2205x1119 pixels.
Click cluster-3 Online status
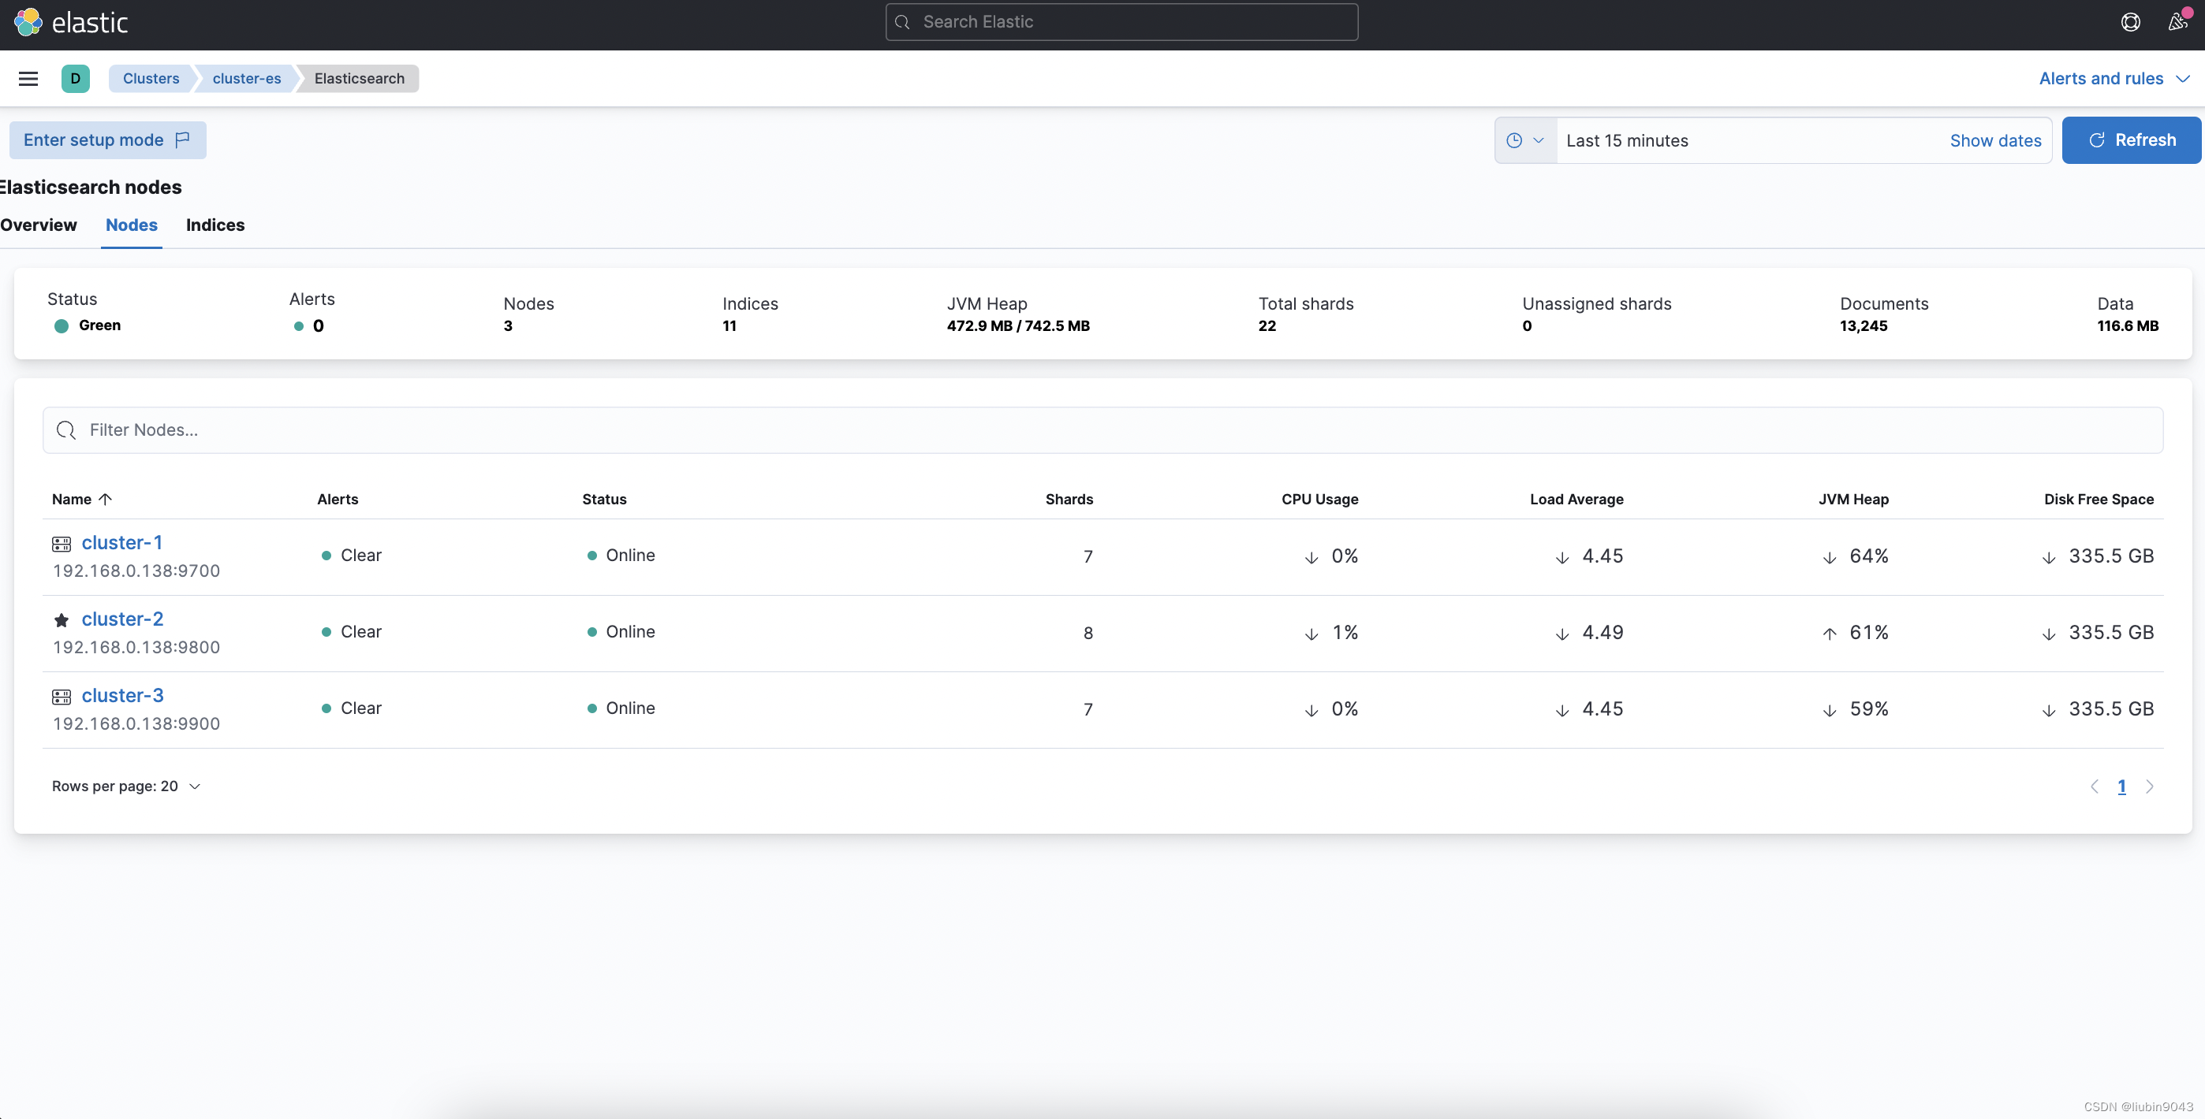click(x=621, y=708)
